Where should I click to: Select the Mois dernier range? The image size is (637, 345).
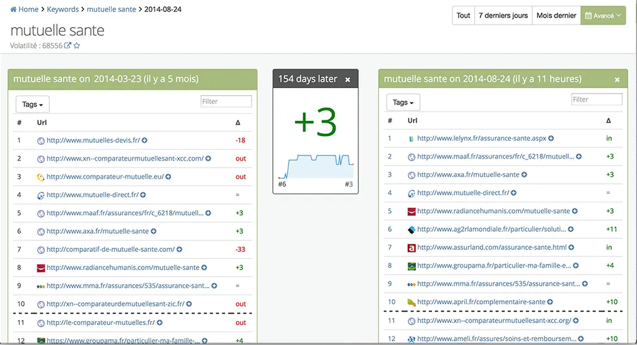[x=556, y=15]
